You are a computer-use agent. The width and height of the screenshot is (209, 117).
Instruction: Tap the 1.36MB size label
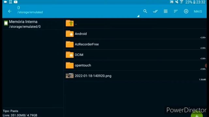pos(202,80)
